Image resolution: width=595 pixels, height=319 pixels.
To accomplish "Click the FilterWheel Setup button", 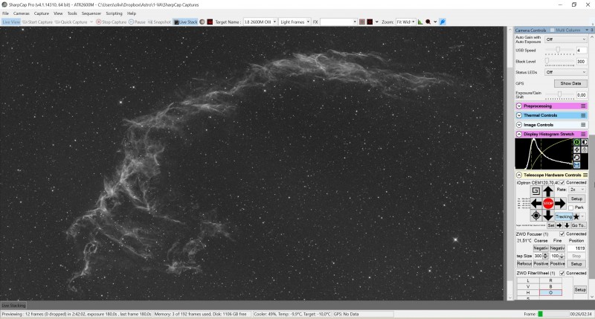I will tap(580, 289).
